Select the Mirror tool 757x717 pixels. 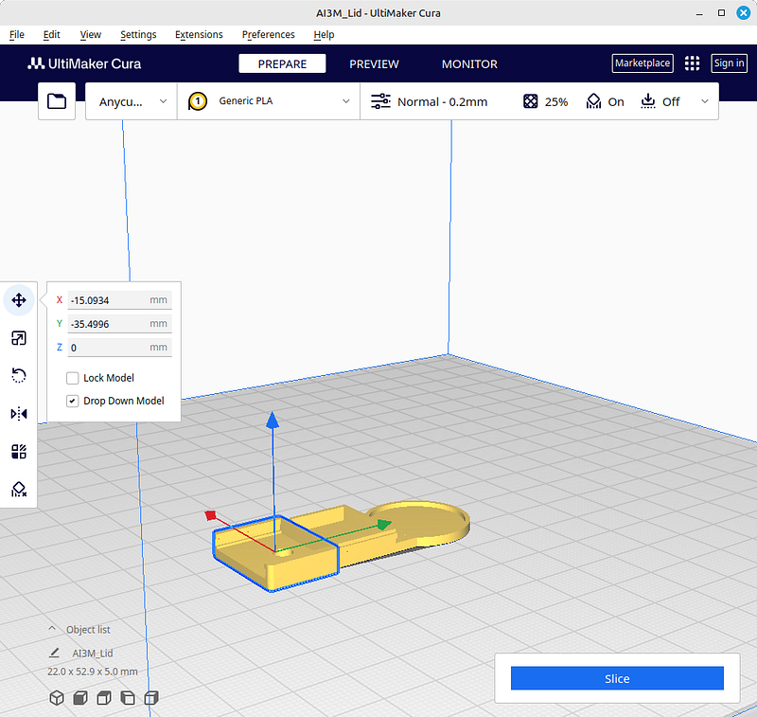pyautogui.click(x=19, y=414)
